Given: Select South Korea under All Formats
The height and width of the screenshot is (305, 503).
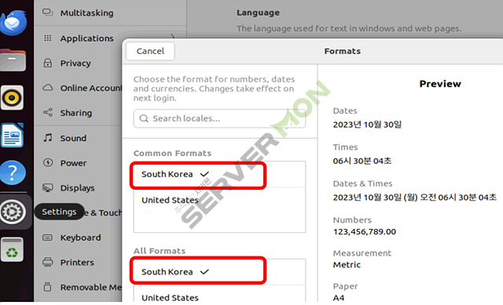Looking at the screenshot, I should [x=219, y=272].
